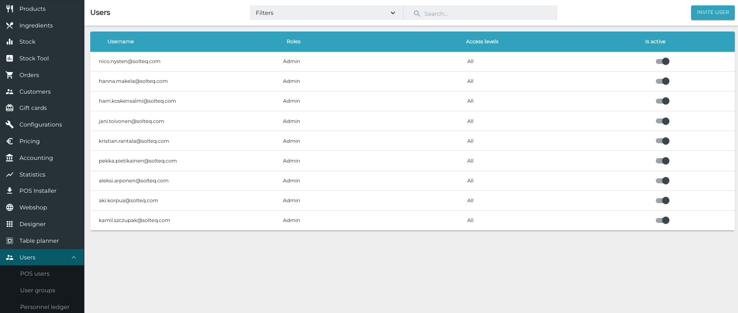
Task: Open user hanna.makela@solteq.com row
Action: pyautogui.click(x=133, y=82)
